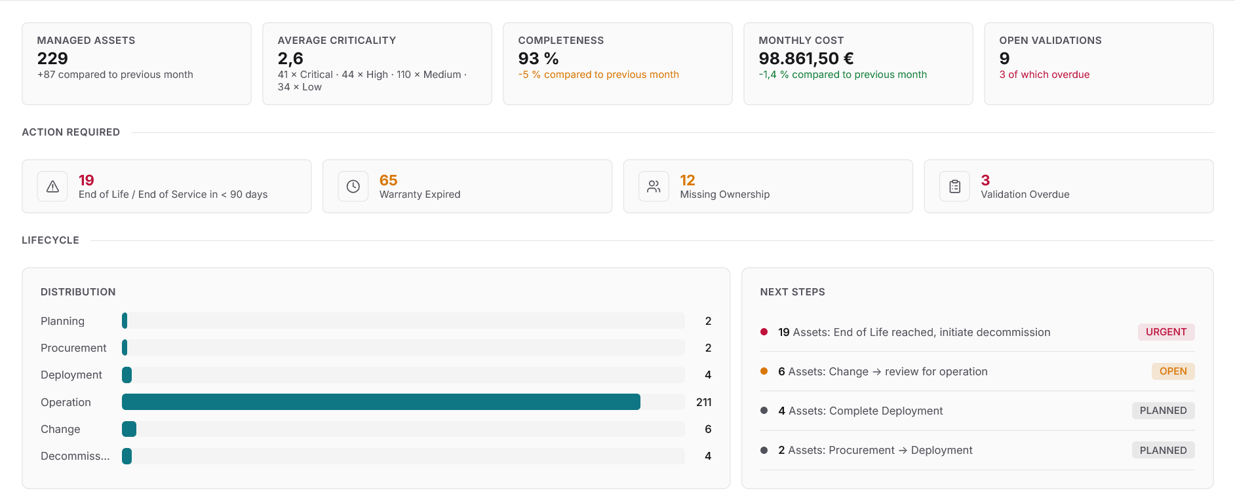Open the Managed Assets card
Viewport: 1235px width, 503px height.
click(x=136, y=64)
